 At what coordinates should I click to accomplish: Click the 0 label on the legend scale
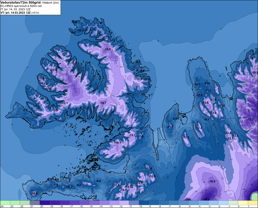239,206
